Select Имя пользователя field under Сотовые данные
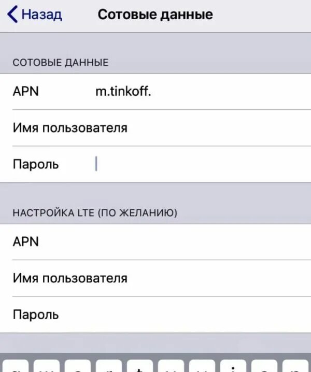The width and height of the screenshot is (311, 372). (155, 128)
